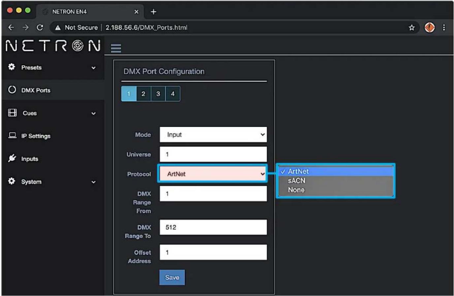Click the NETRON logo
The width and height of the screenshot is (454, 296).
pos(53,46)
